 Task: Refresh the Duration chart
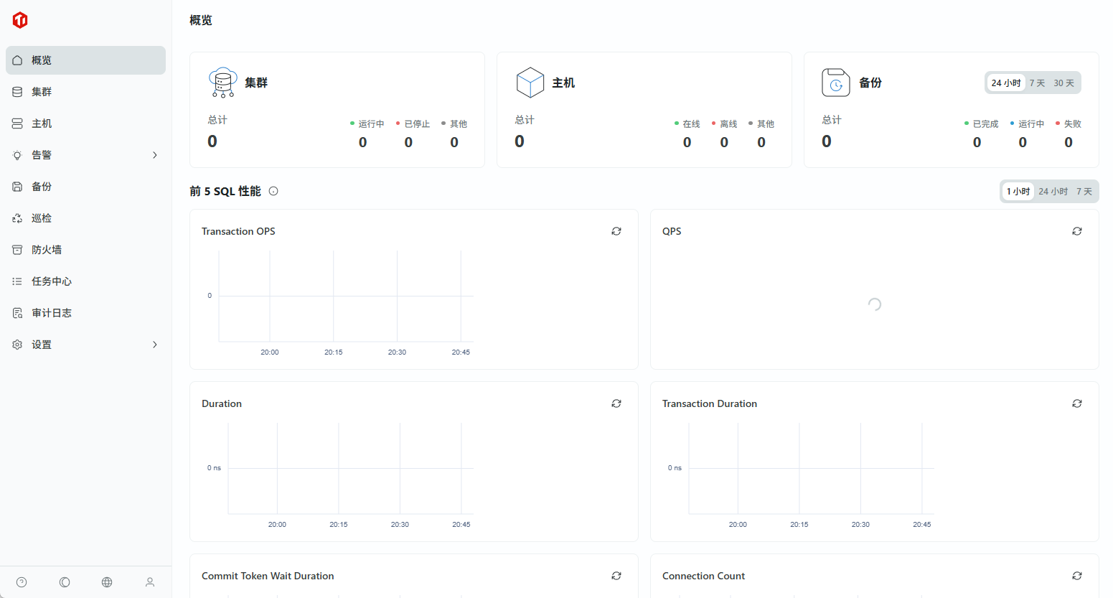[616, 403]
